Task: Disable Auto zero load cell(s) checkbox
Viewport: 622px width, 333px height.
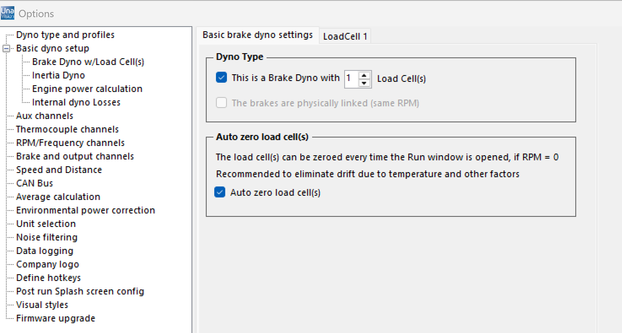Action: click(x=220, y=192)
